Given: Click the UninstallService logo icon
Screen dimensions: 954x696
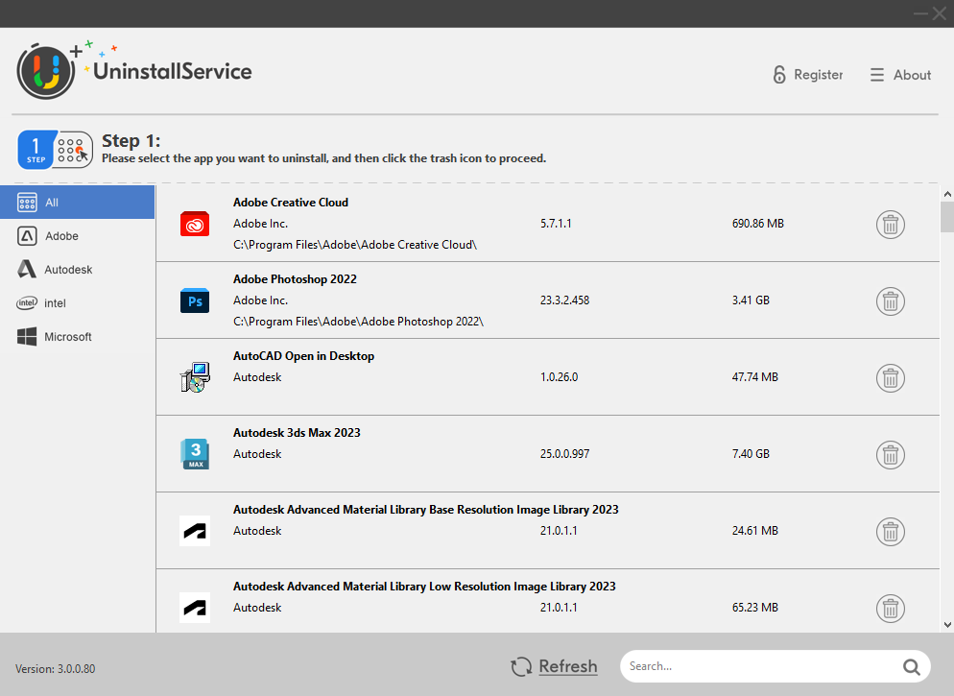Looking at the screenshot, I should 46,71.
